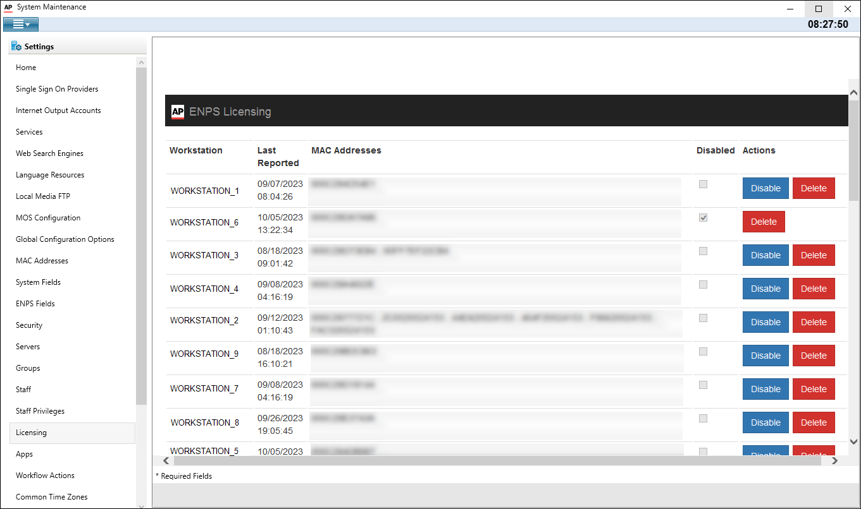Delete WORKSTATION_3 entry

(814, 255)
